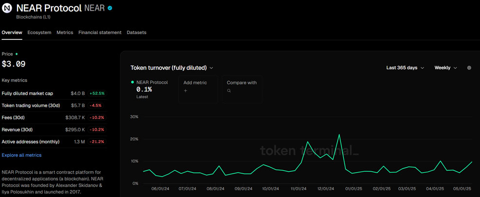Click the Revenue (30d) metric label
This screenshot has height=197, width=480.
[x=17, y=130]
